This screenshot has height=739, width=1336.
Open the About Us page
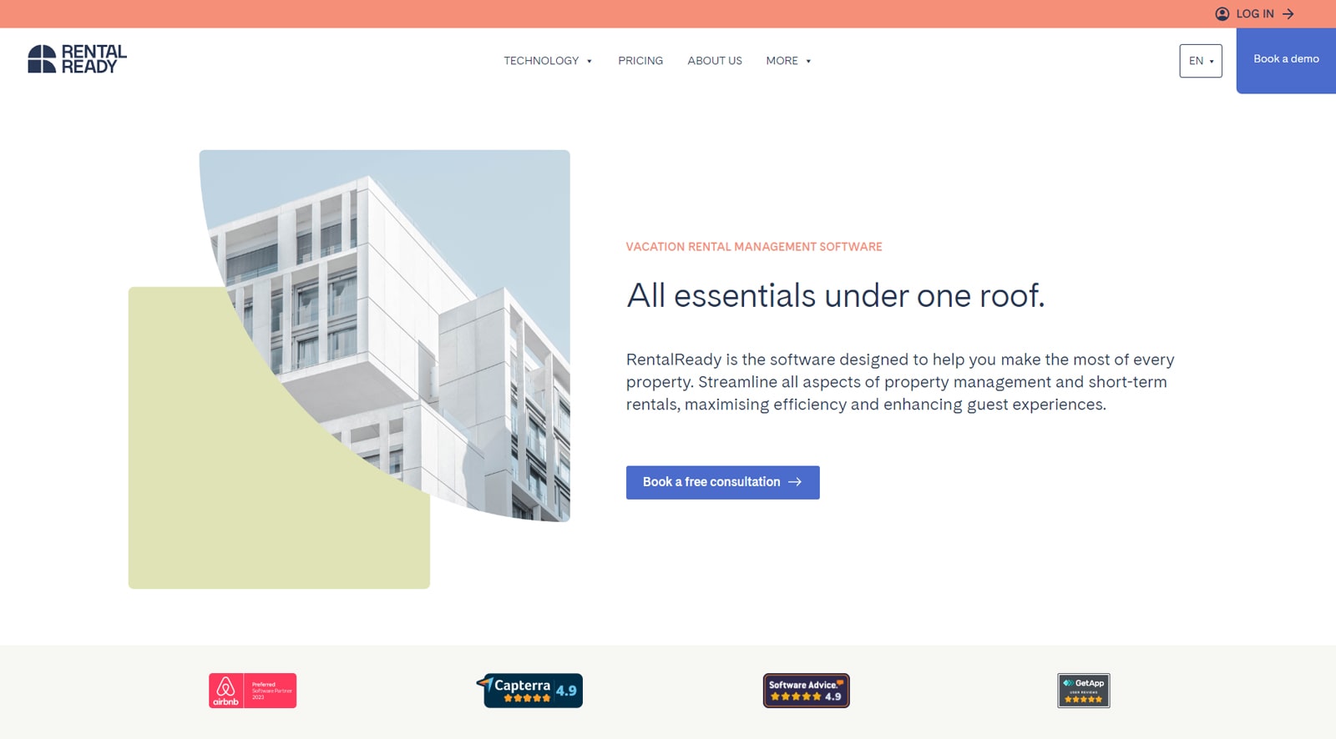coord(715,61)
